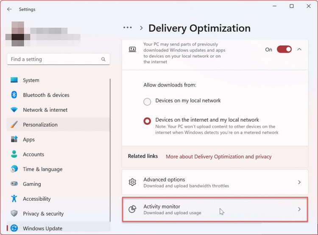Click the user profile avatar

(18, 34)
